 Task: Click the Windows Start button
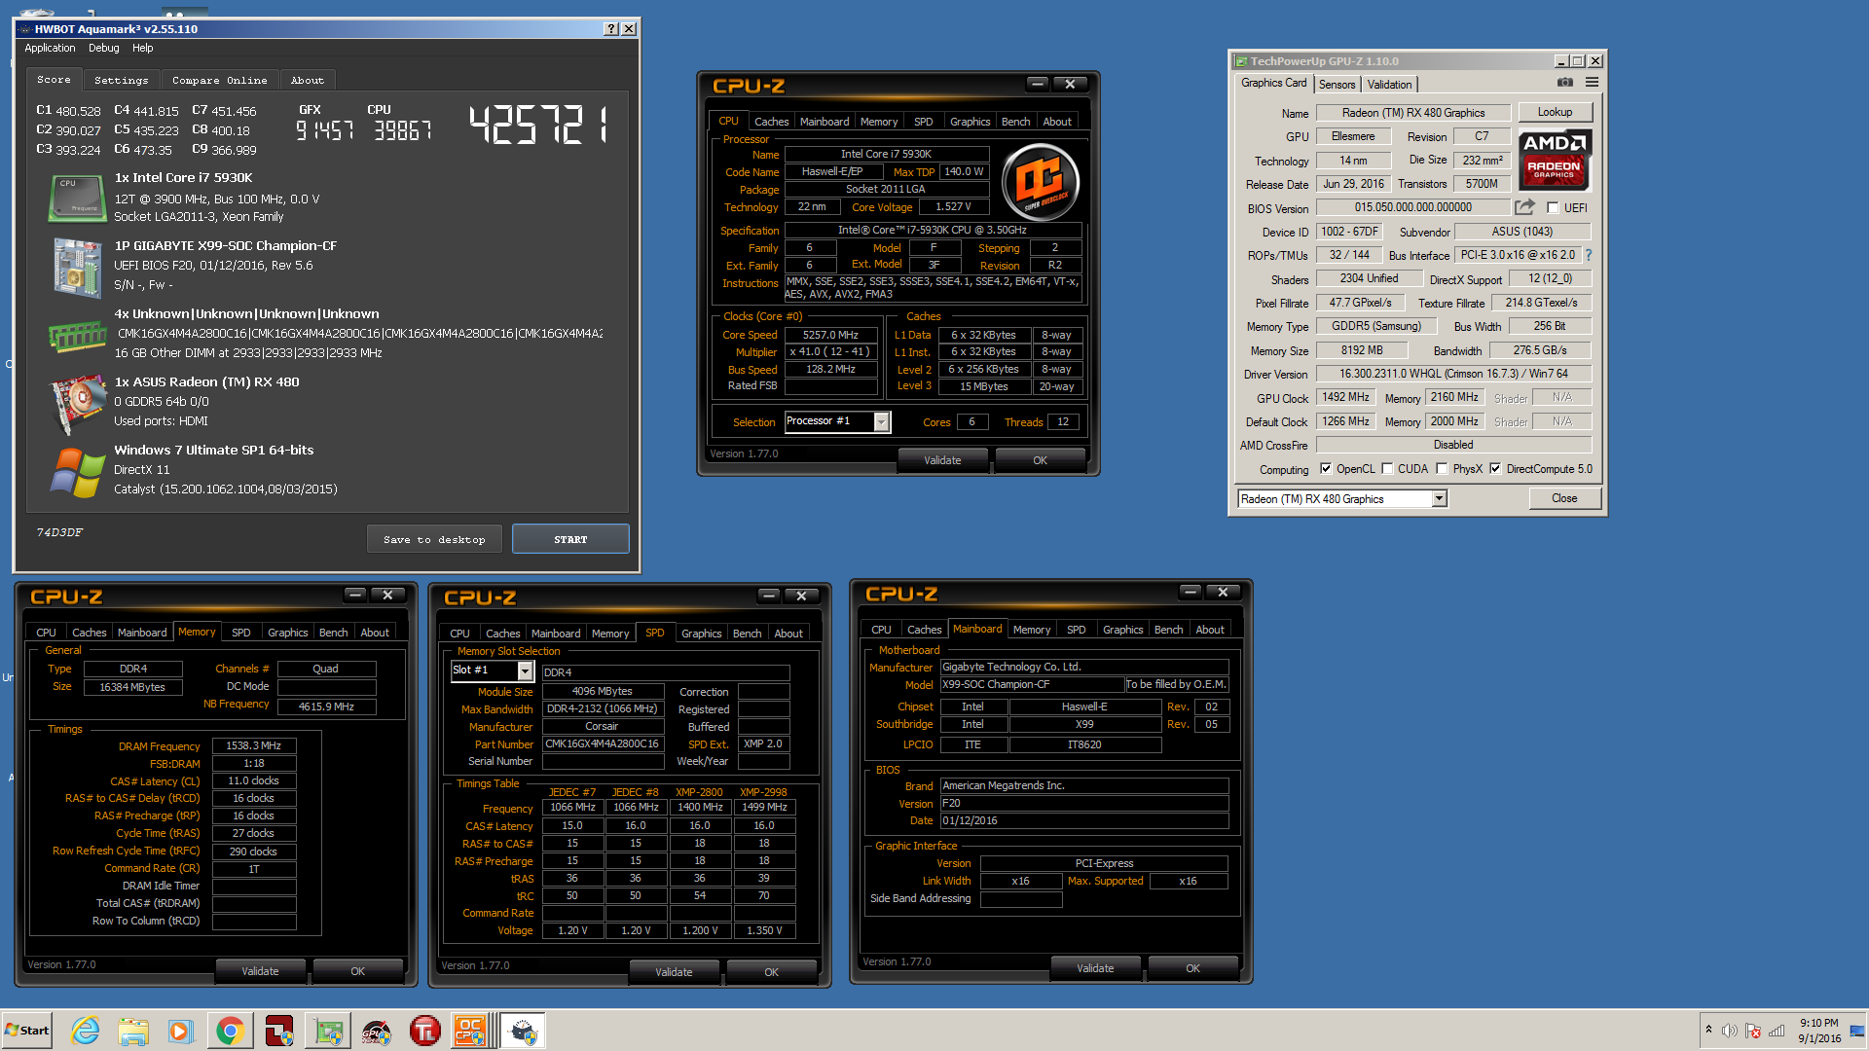[x=27, y=1031]
